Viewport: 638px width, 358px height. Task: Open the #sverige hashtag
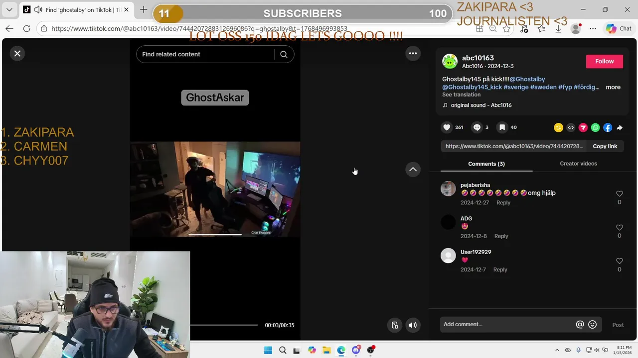(x=516, y=87)
